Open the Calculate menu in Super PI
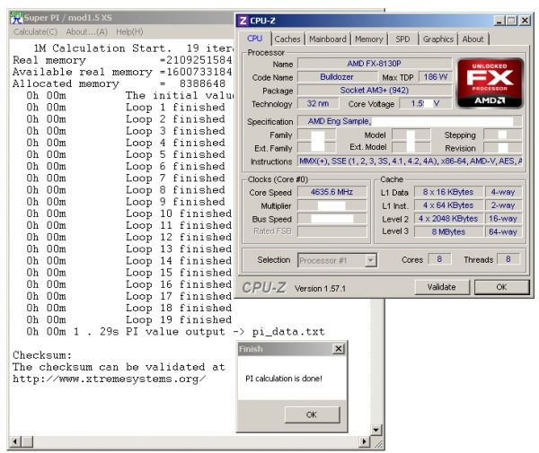539x453 pixels. pos(36,31)
